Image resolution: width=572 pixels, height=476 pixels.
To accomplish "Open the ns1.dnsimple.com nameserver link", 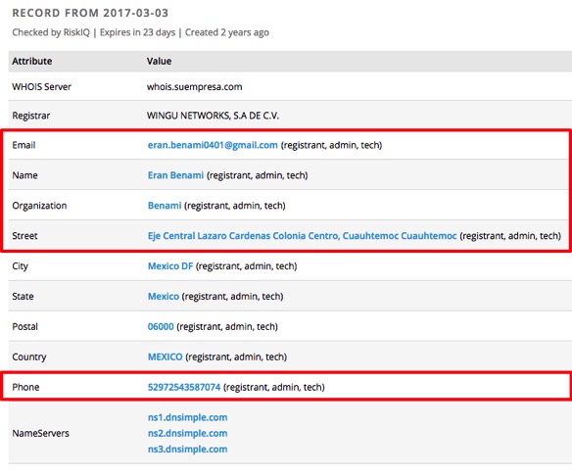I will pos(187,417).
